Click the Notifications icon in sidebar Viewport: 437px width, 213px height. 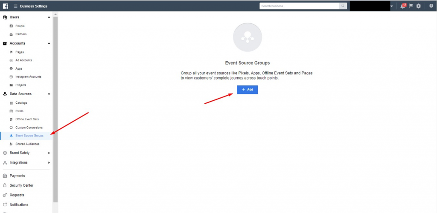pyautogui.click(x=5, y=204)
